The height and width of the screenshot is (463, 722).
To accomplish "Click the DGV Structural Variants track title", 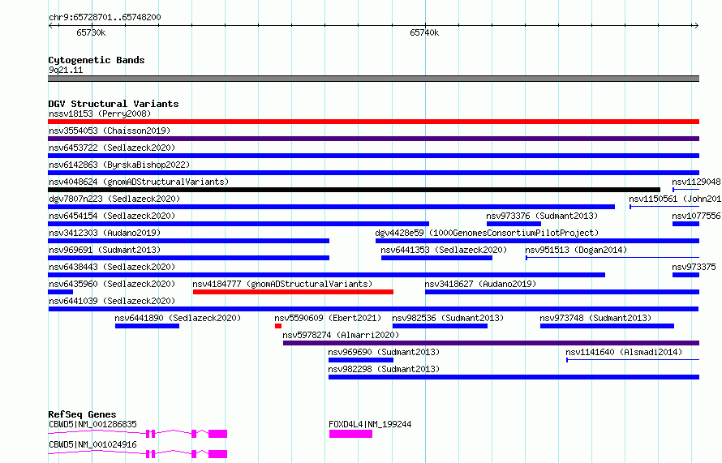I will (x=114, y=104).
